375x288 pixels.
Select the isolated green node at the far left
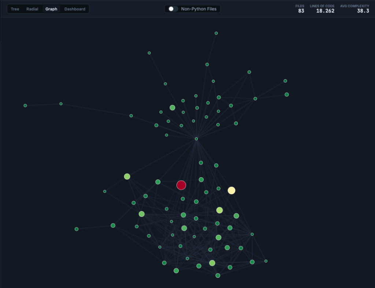pos(25,105)
